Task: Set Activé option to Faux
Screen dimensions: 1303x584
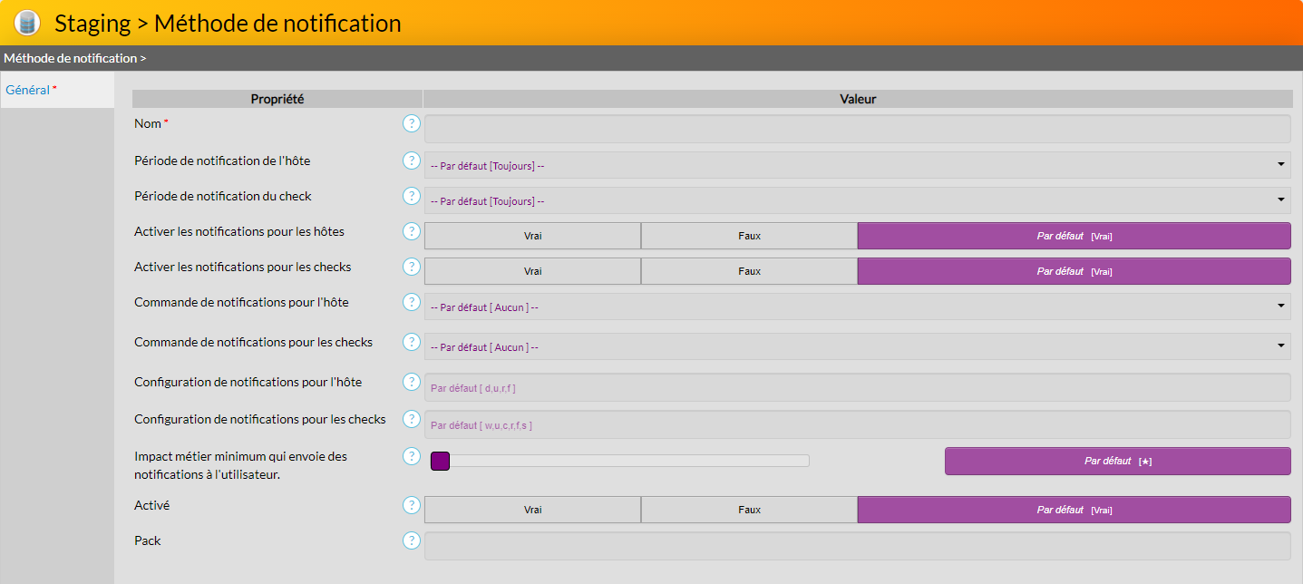Action: point(749,510)
